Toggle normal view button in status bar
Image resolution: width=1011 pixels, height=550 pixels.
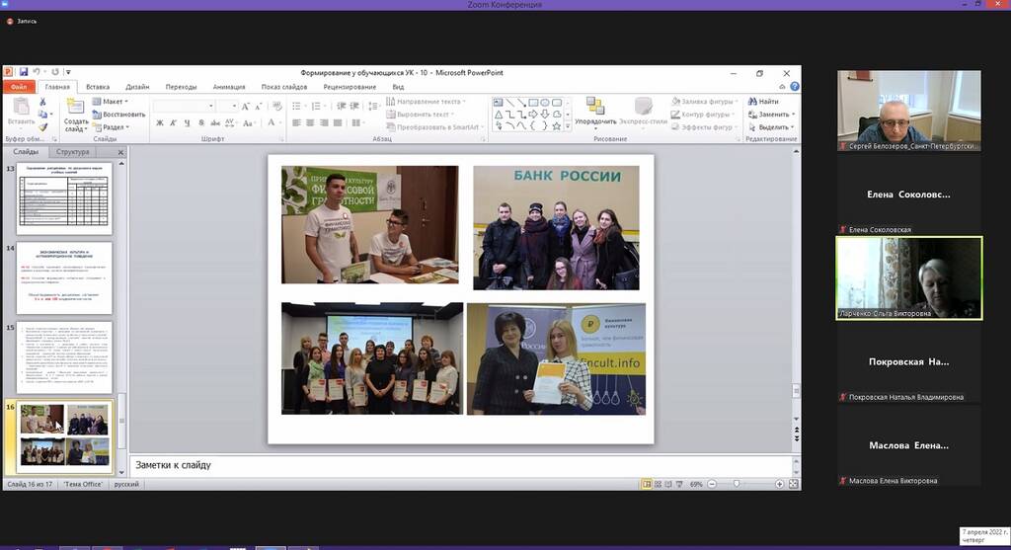[x=647, y=484]
